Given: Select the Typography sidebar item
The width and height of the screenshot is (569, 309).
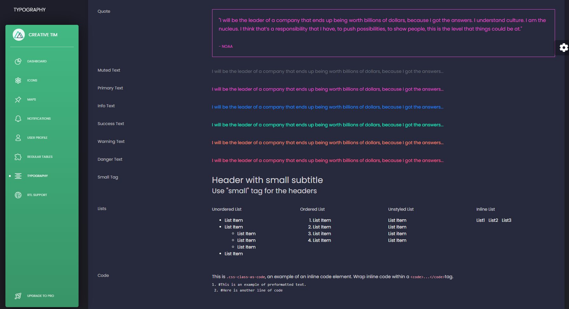Looking at the screenshot, I should (x=38, y=176).
